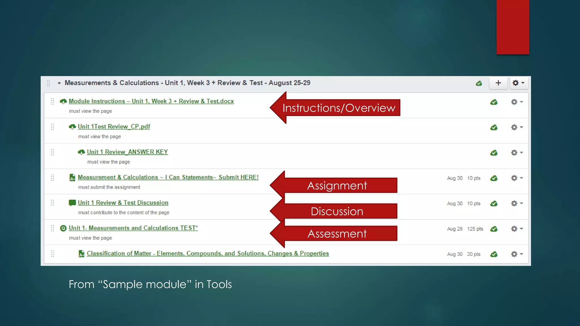Image resolution: width=580 pixels, height=326 pixels.
Task: Click cloud file icon beside Unit 1 Review ANSWER KEY
Action: click(x=81, y=152)
